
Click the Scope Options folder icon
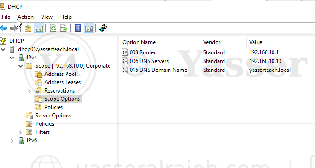tap(38, 99)
